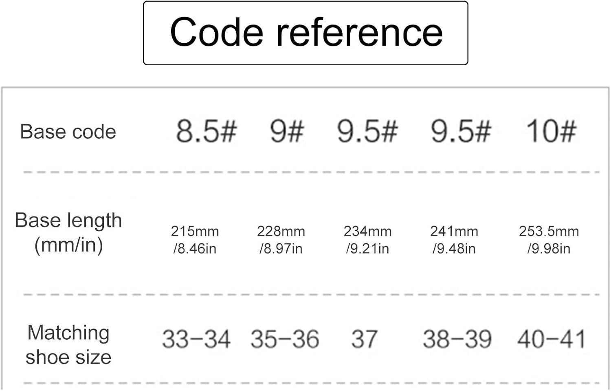The image size is (611, 391).
Task: Click the 234mm /9.21in length cell
Action: [x=367, y=240]
